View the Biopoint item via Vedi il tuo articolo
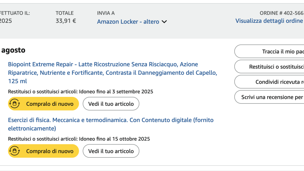Image resolution: width=304 pixels, height=171 pixels. coord(111,104)
